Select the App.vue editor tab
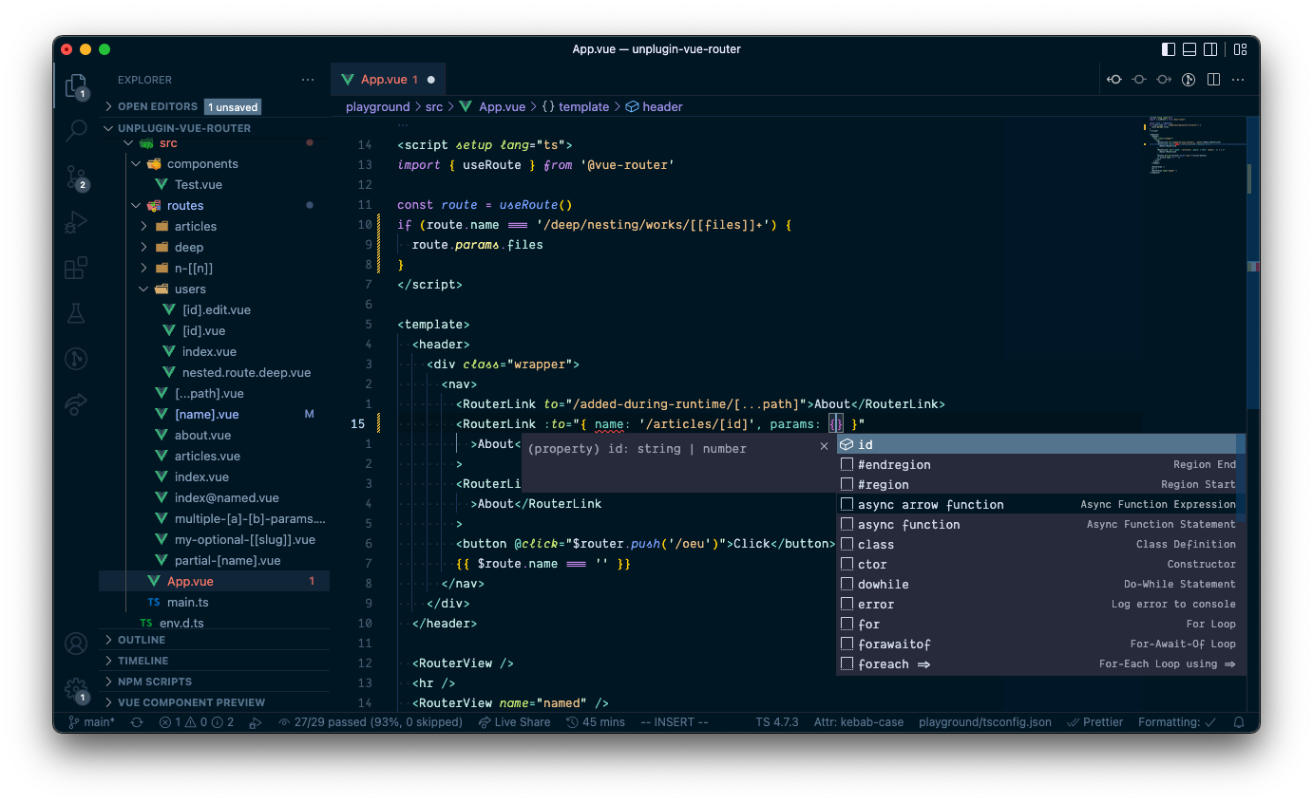Screen dimensions: 1313x803 (x=388, y=80)
